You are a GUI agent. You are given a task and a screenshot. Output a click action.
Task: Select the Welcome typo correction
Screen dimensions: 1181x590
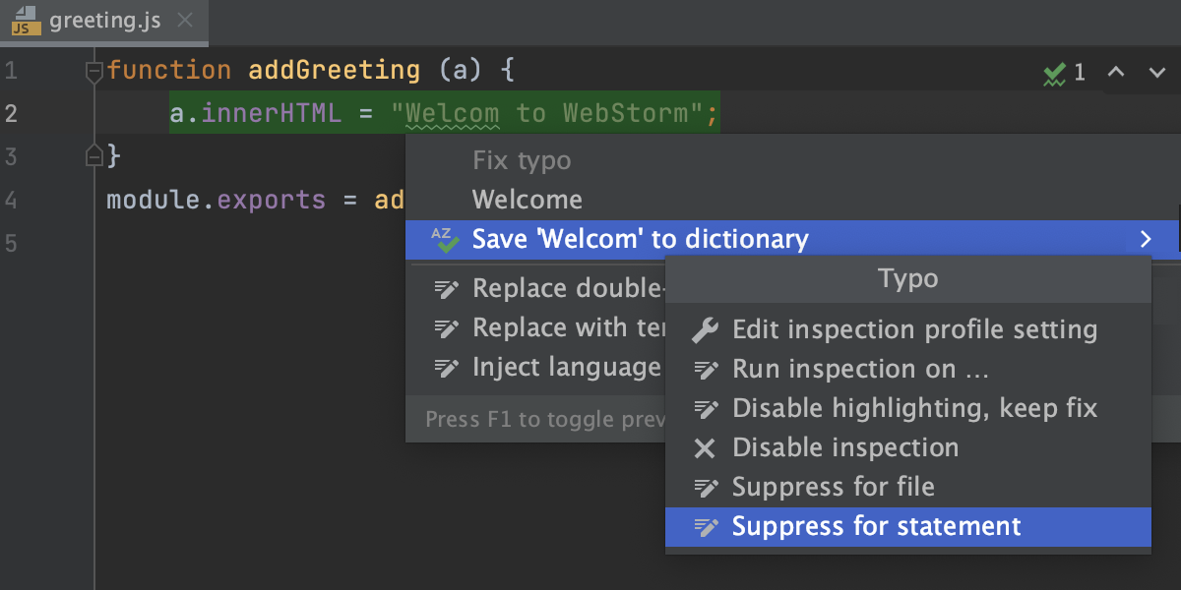click(x=528, y=199)
